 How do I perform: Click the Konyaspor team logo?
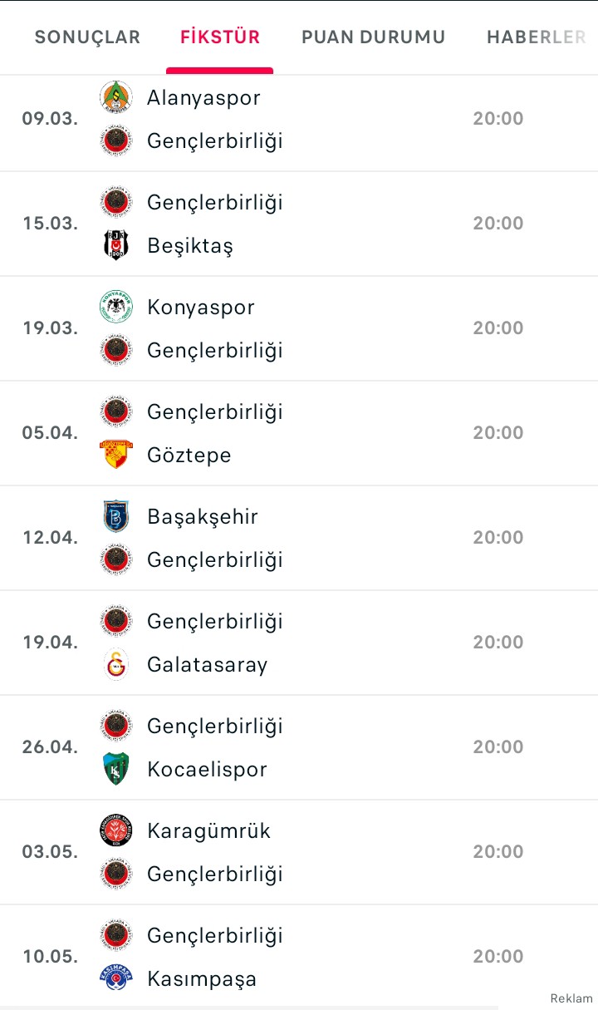tap(116, 307)
